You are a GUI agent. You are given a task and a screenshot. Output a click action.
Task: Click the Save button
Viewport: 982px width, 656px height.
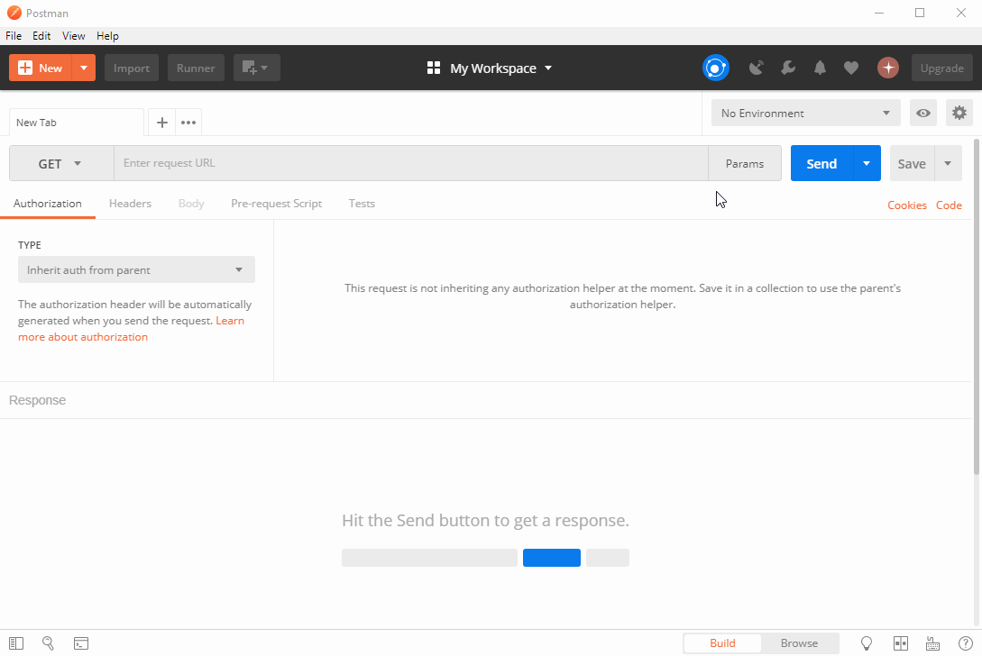[x=912, y=163]
